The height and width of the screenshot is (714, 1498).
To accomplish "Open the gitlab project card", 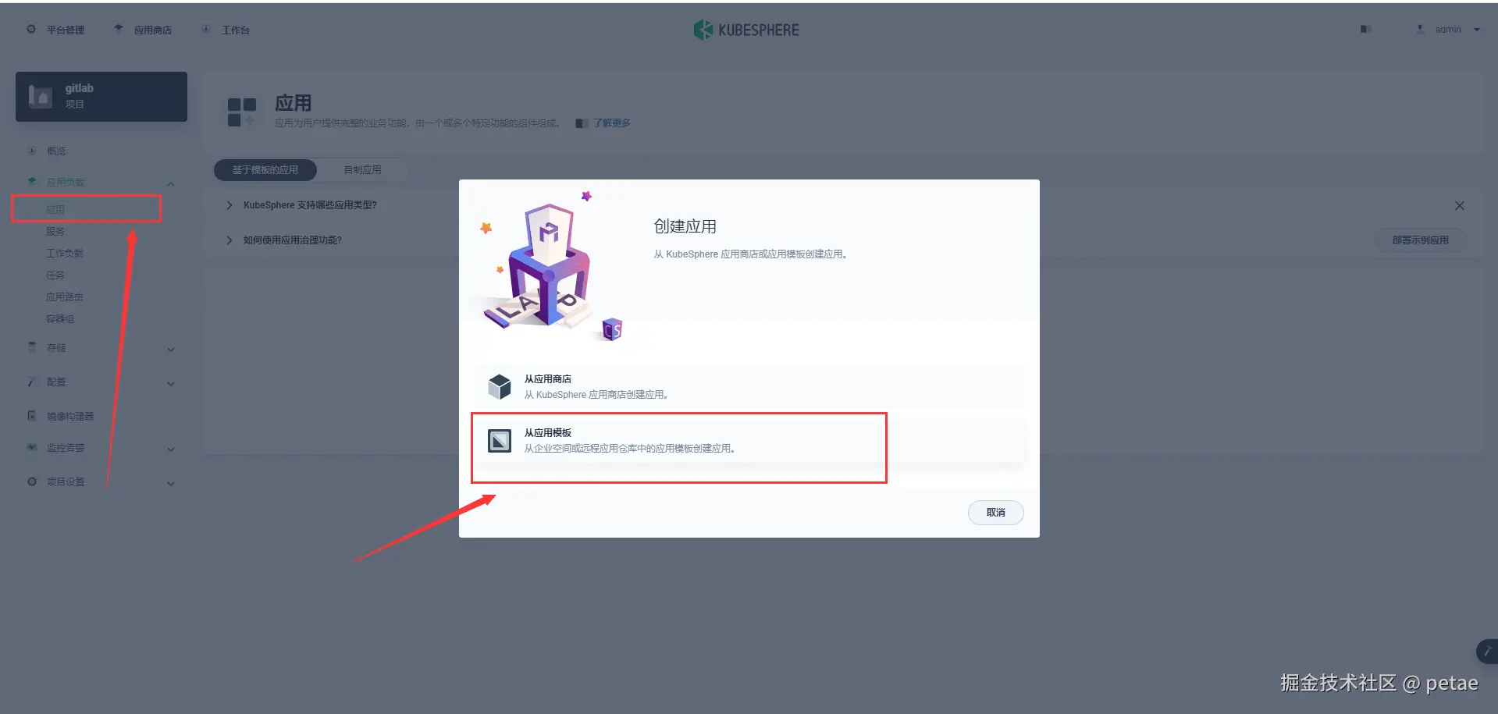I will [101, 97].
